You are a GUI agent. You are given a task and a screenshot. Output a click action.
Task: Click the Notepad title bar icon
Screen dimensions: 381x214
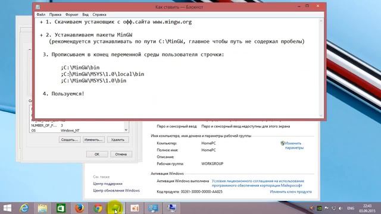(x=38, y=7)
